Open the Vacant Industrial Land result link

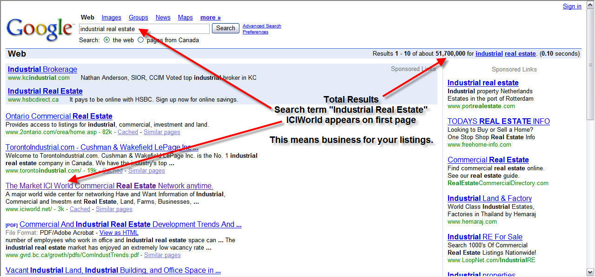pyautogui.click(x=113, y=271)
